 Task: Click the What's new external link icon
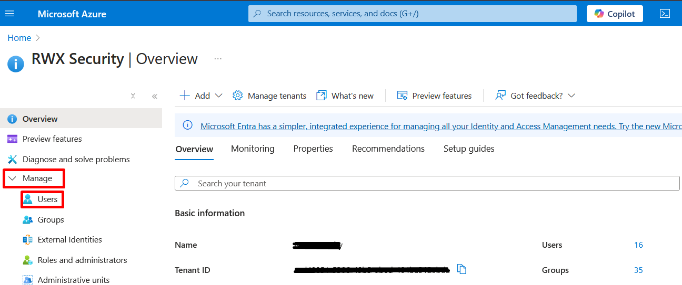pyautogui.click(x=322, y=96)
